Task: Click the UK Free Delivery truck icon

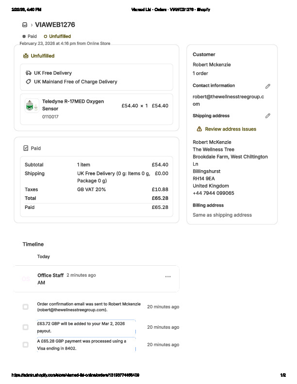Action: pos(29,73)
